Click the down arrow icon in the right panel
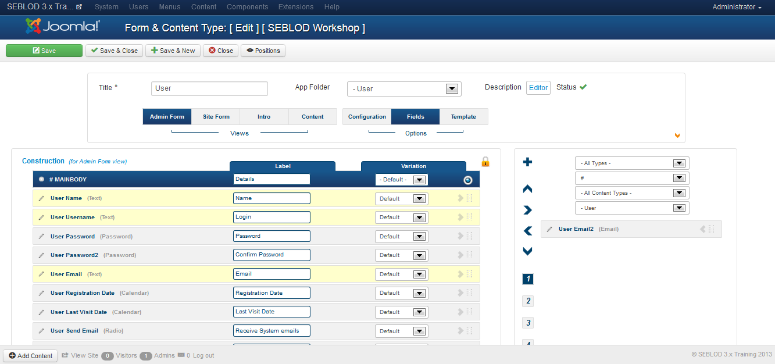The image size is (775, 364). [527, 251]
